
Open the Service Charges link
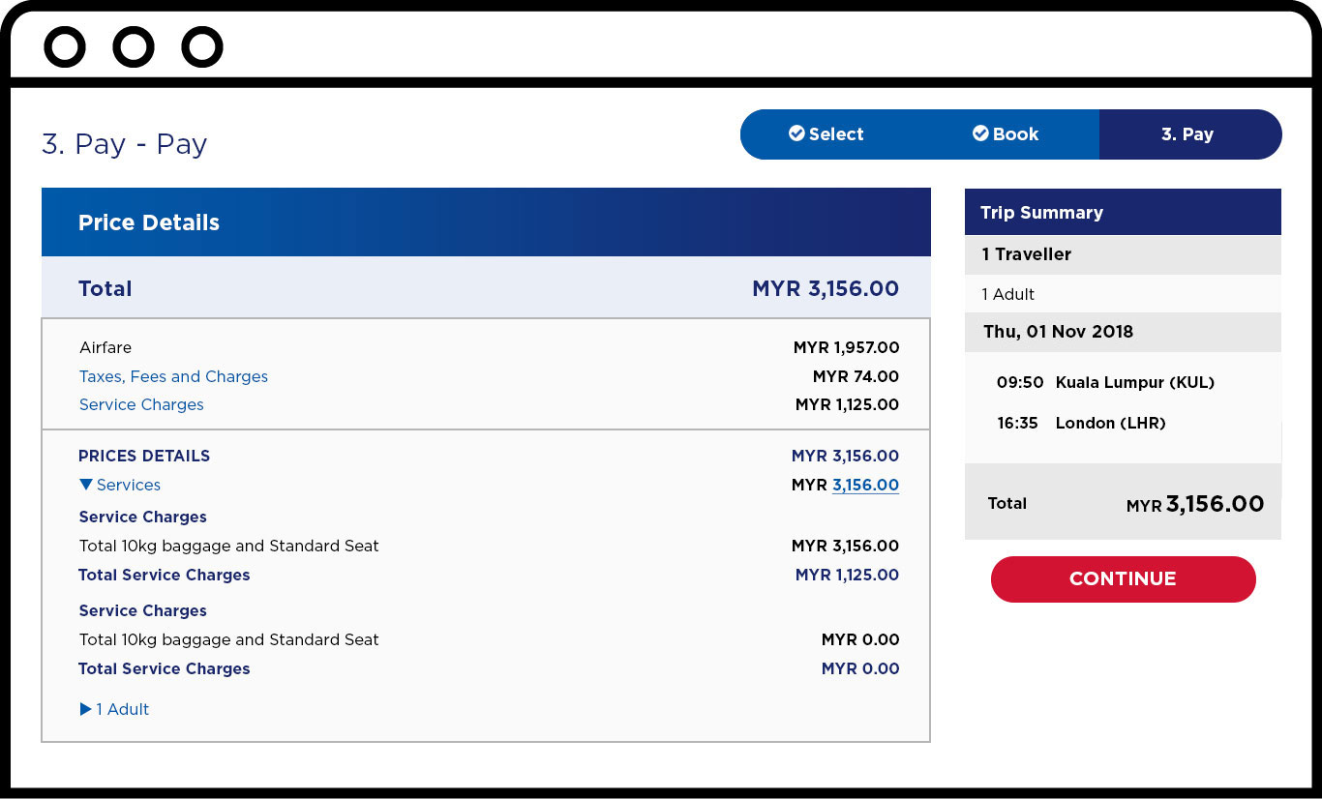141,404
